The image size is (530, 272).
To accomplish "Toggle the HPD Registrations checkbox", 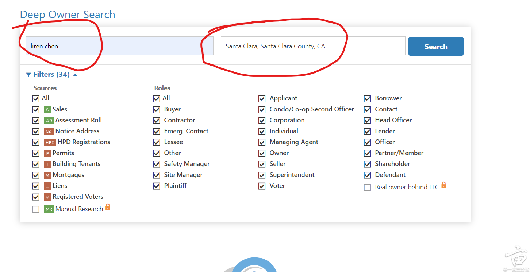I will [36, 142].
